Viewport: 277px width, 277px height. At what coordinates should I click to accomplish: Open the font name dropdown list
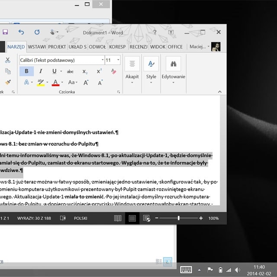[x=103, y=60]
